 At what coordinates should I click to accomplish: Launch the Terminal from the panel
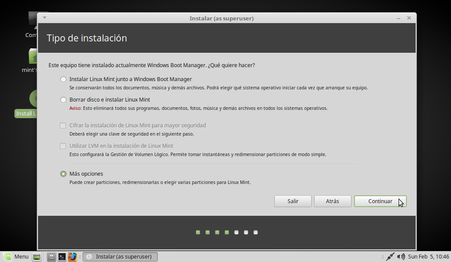tap(62, 257)
